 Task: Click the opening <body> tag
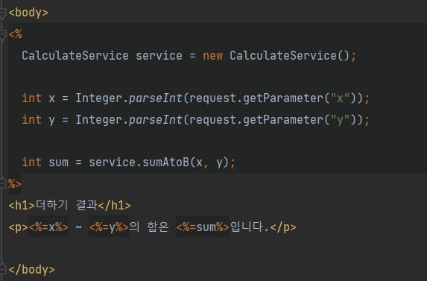[x=28, y=13]
